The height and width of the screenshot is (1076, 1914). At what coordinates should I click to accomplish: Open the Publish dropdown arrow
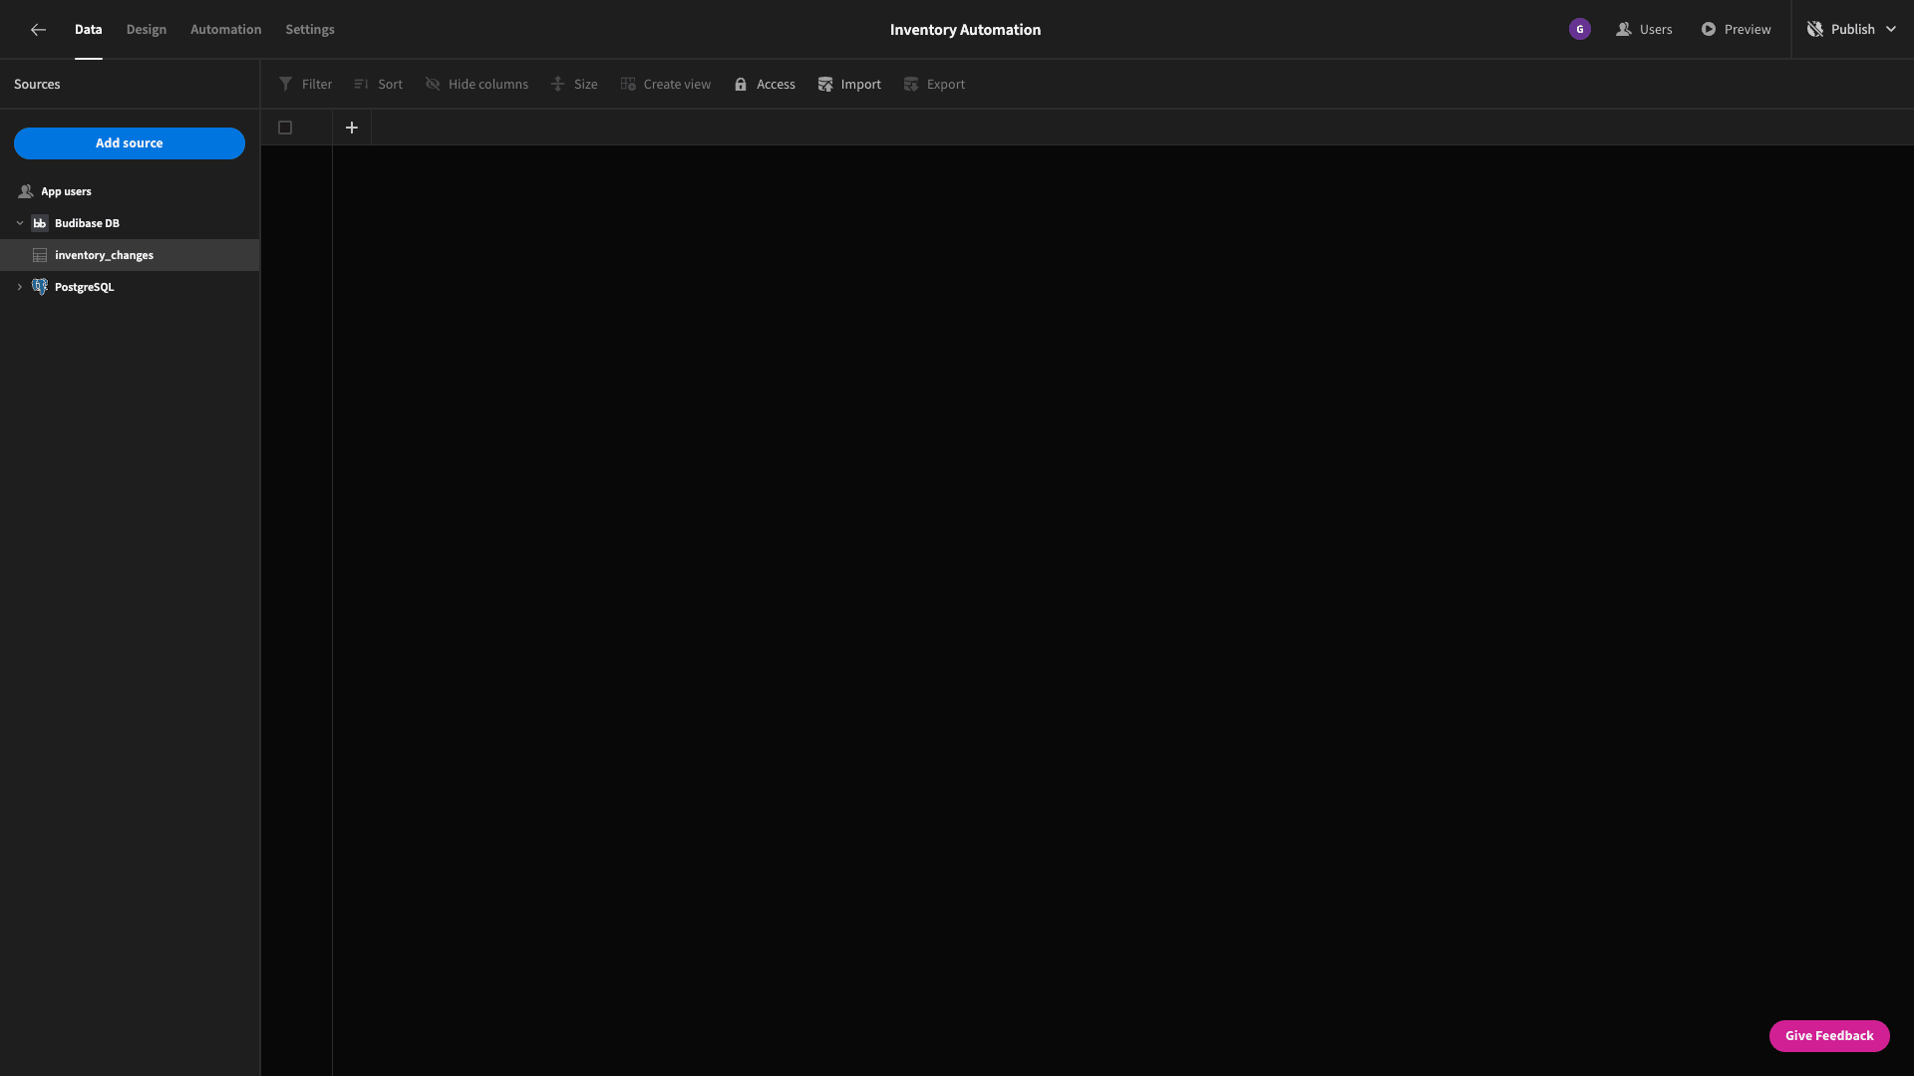coord(1891,30)
